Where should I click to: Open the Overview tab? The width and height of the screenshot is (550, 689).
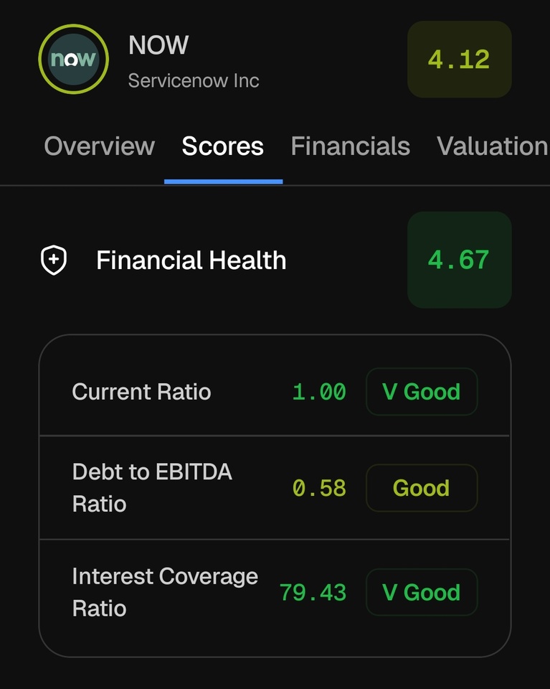(x=99, y=146)
